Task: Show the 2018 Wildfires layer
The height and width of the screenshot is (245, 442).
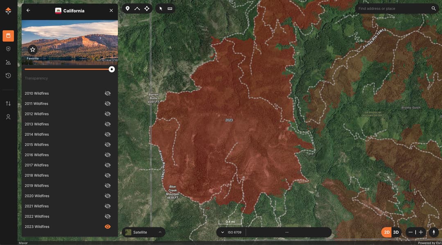Action: pyautogui.click(x=108, y=176)
